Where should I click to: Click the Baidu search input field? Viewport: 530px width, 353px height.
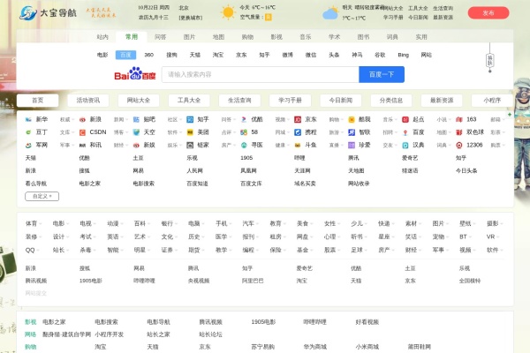261,74
